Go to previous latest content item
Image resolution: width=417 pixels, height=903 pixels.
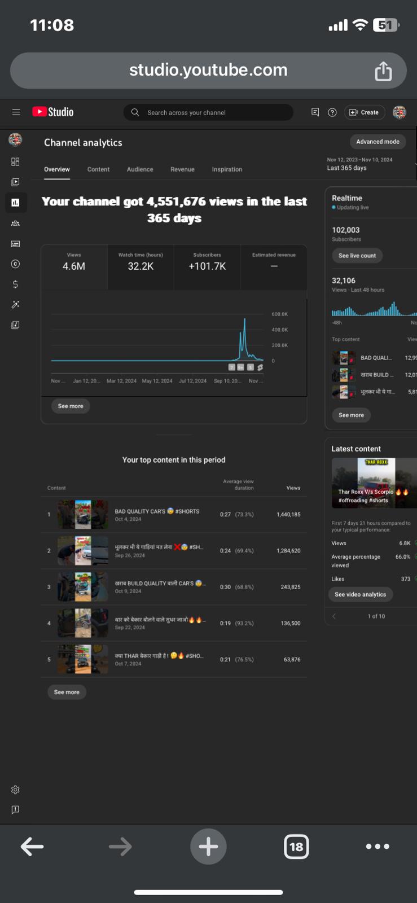(334, 616)
